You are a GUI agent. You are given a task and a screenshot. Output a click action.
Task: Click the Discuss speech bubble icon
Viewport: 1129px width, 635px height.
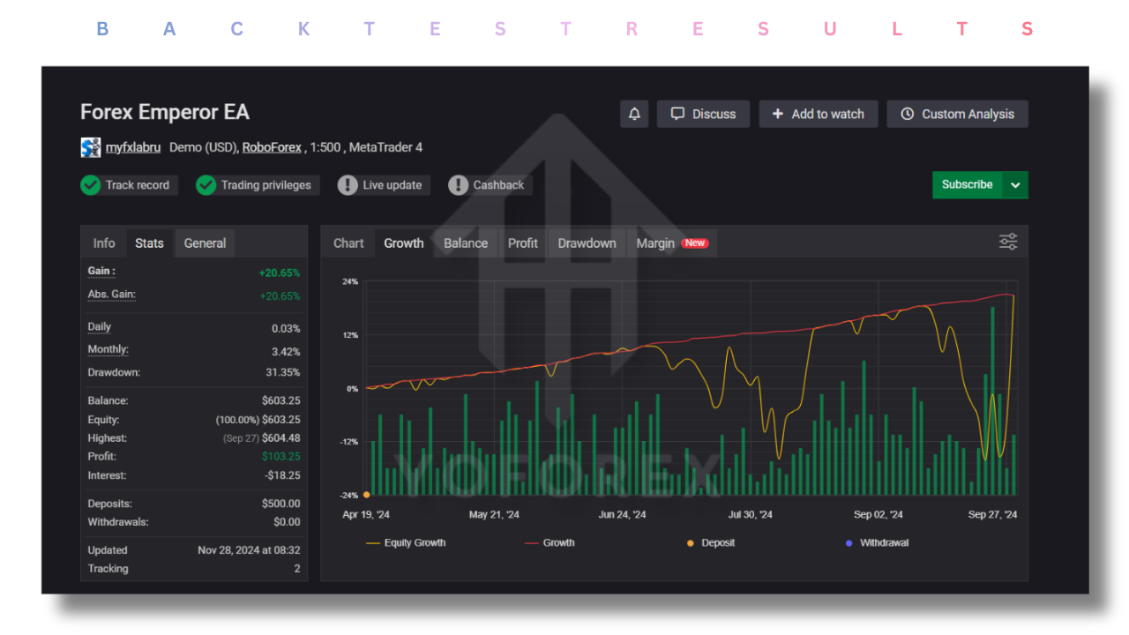[677, 113]
